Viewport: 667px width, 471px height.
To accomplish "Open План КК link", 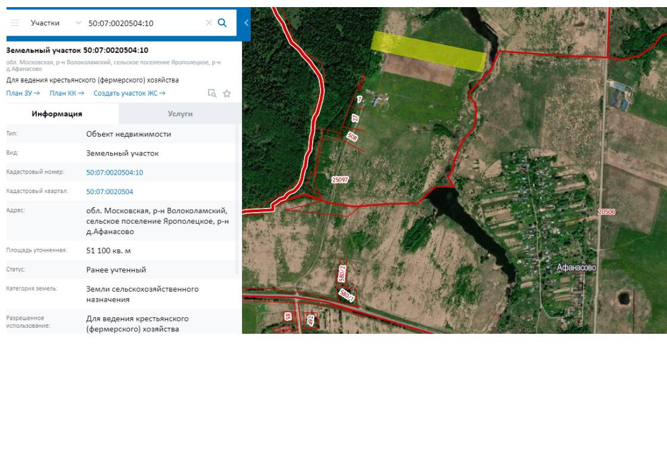I will [67, 93].
